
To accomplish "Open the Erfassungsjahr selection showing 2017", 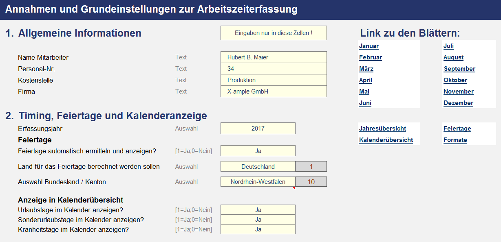I will [258, 129].
